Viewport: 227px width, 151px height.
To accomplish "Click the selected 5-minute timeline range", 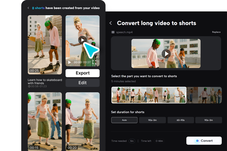I will [149, 95].
